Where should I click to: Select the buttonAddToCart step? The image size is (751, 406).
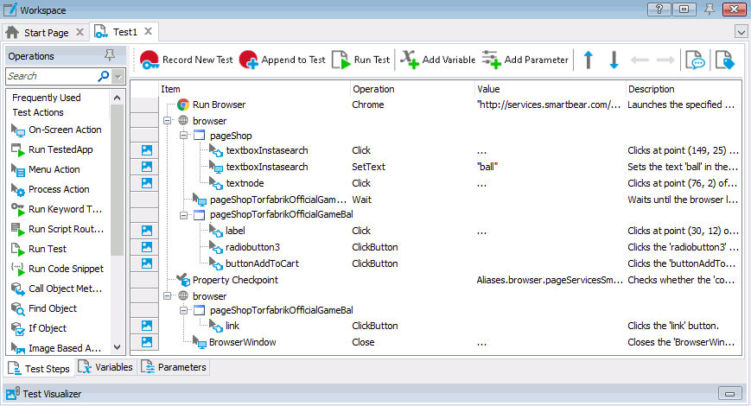tap(262, 263)
